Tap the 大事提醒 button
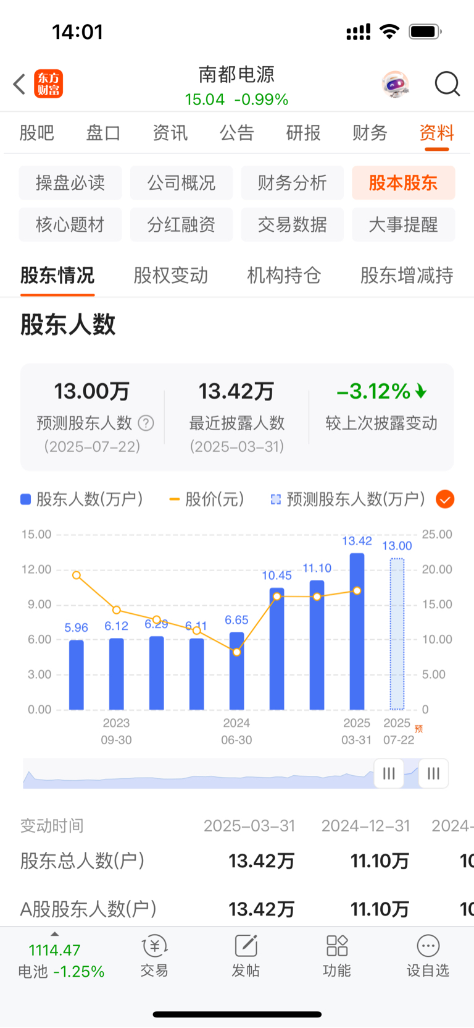 coord(404,224)
